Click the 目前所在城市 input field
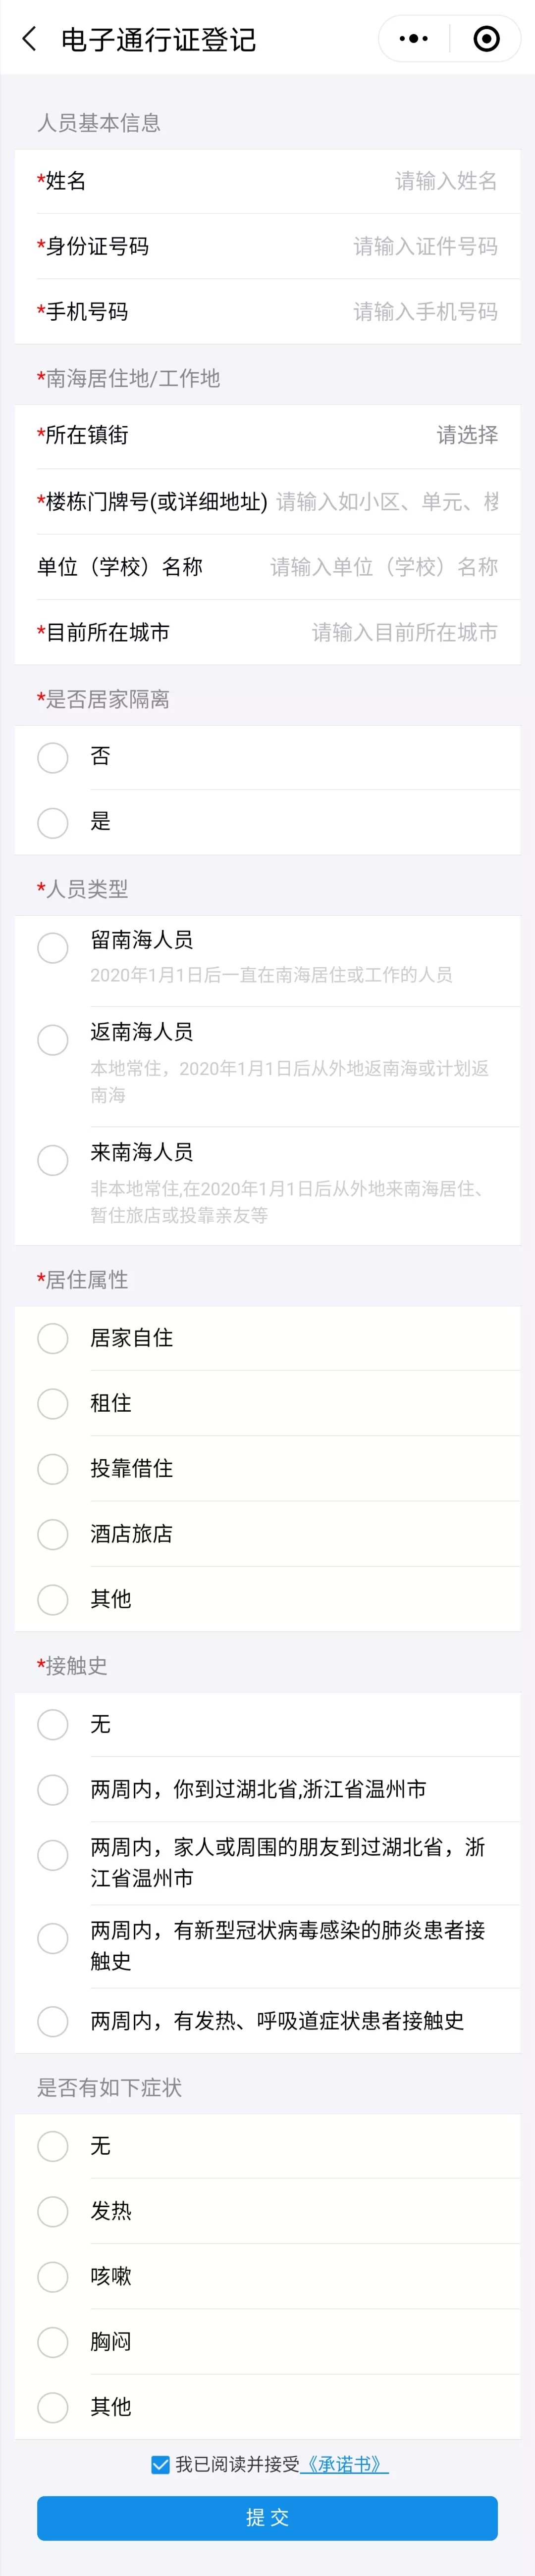 (404, 632)
